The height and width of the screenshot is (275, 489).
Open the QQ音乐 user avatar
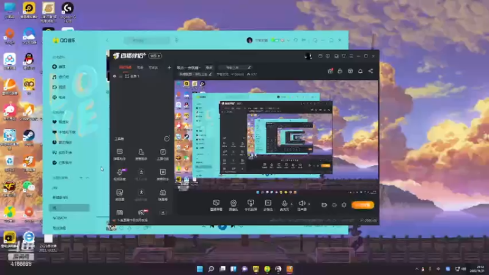(x=249, y=40)
